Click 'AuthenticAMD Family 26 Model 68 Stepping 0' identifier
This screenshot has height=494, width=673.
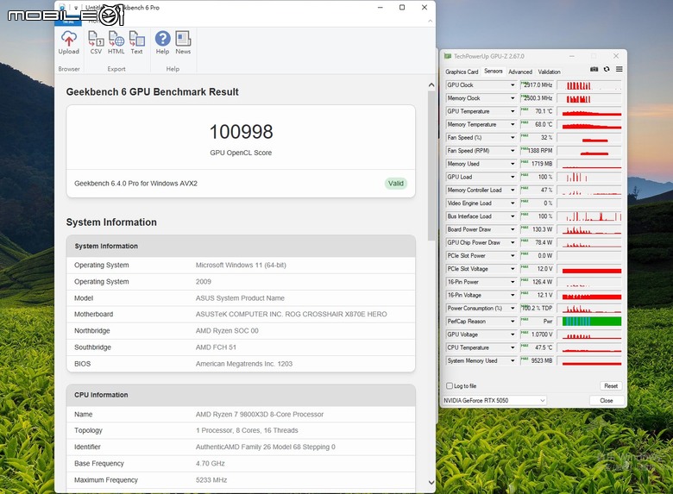click(265, 447)
